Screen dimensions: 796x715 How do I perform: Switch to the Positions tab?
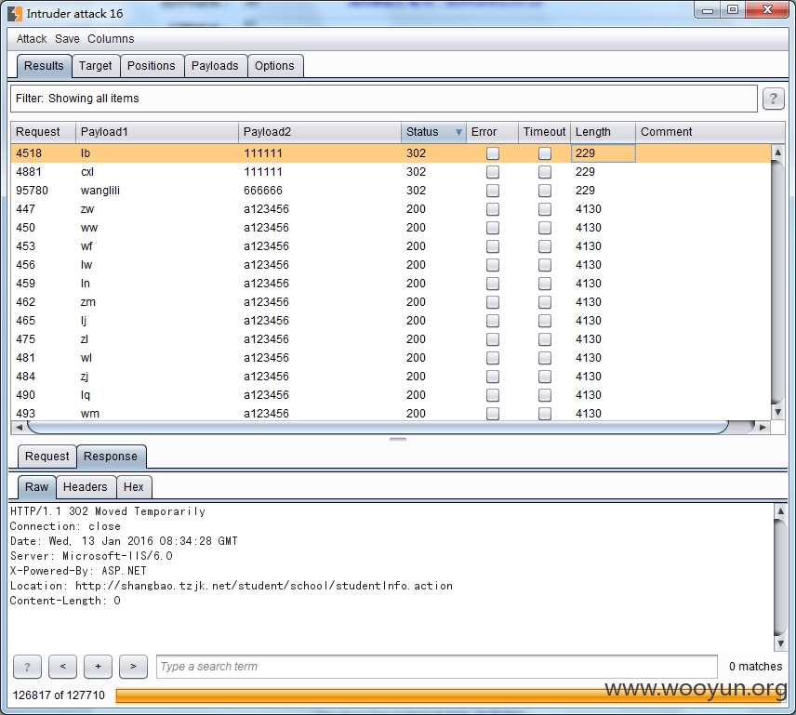pos(152,66)
